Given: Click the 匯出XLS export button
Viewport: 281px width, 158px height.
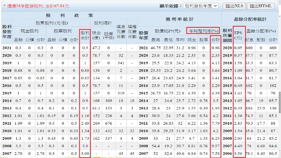Looking at the screenshot, I should tap(234, 6).
